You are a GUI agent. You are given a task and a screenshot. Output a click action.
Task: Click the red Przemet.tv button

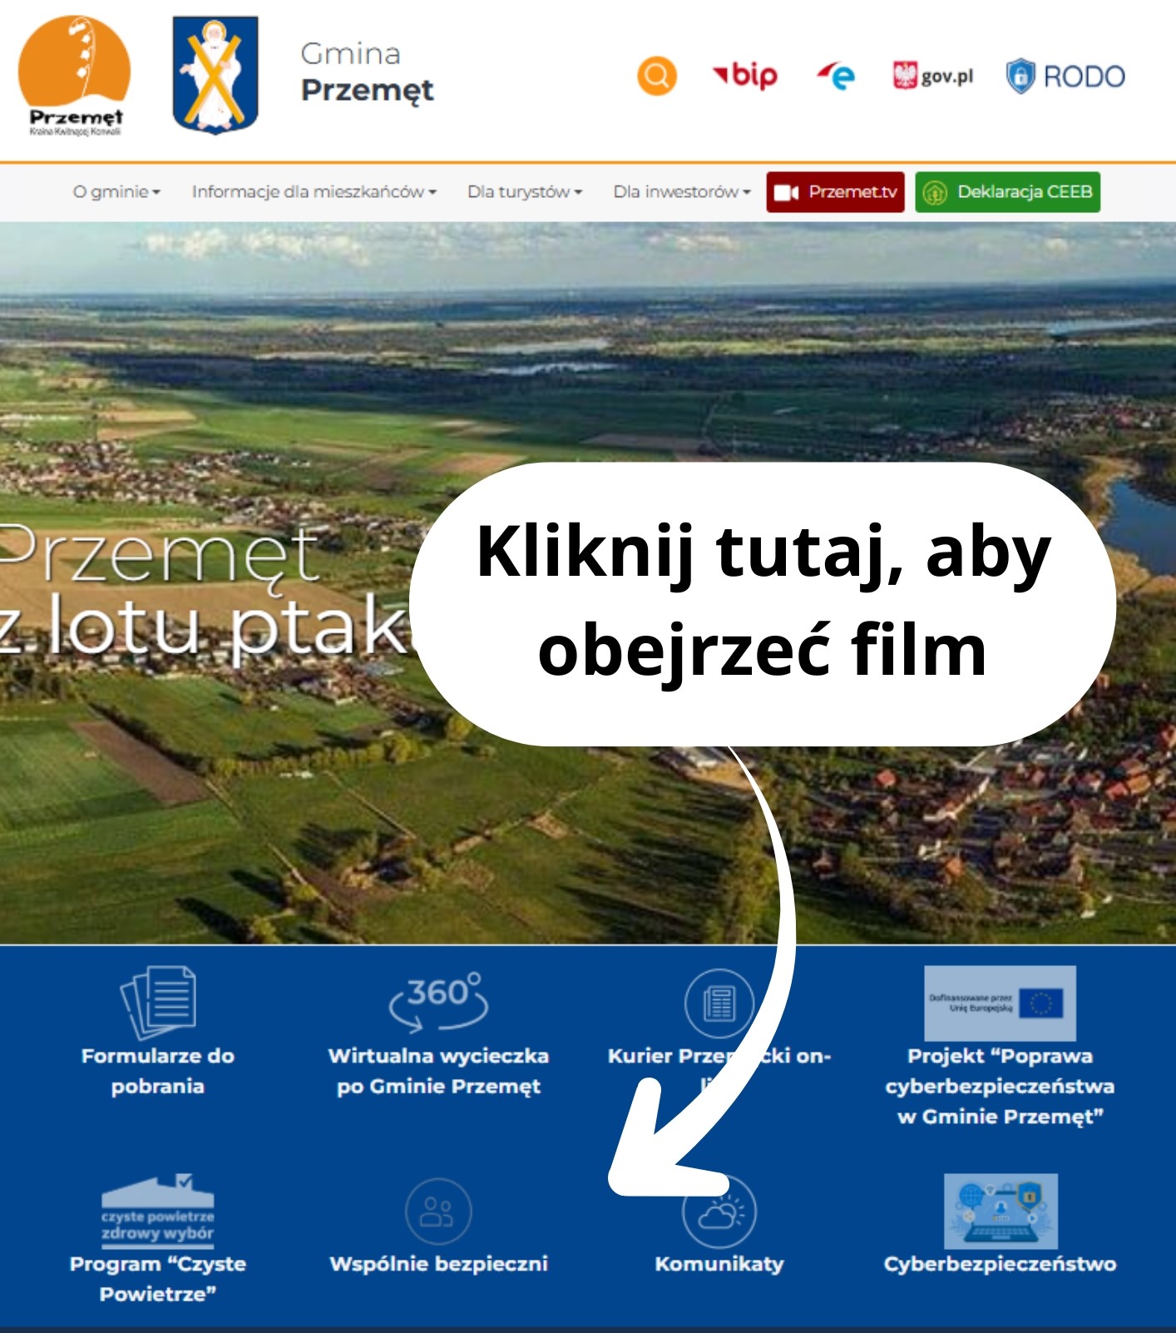[835, 192]
